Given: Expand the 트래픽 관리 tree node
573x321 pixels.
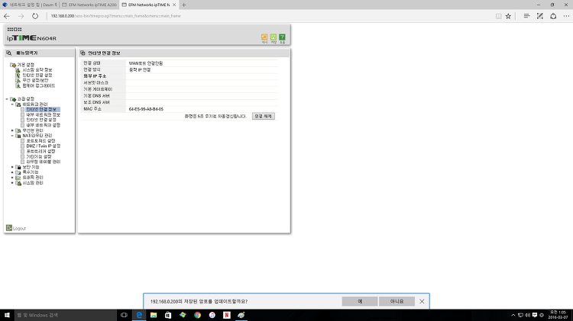Looking at the screenshot, I should [x=12, y=178].
